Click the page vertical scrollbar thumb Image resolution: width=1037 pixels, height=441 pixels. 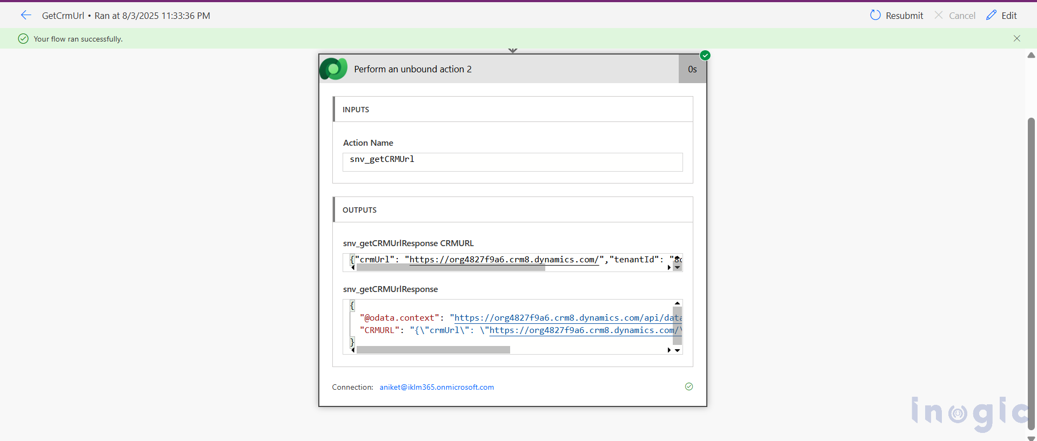[1031, 274]
